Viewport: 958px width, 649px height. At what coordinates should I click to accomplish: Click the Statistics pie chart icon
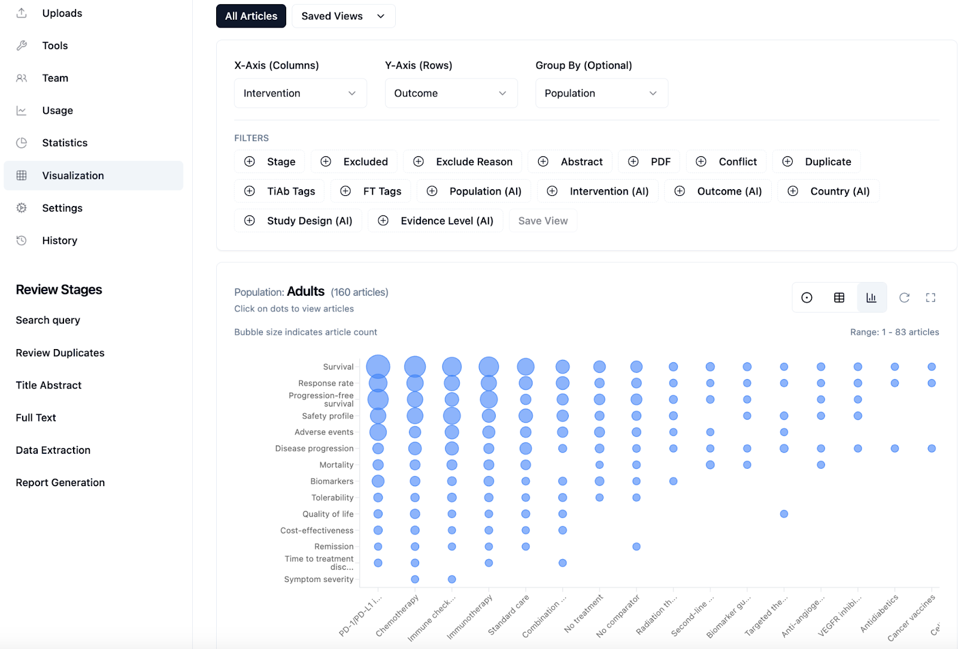point(22,142)
